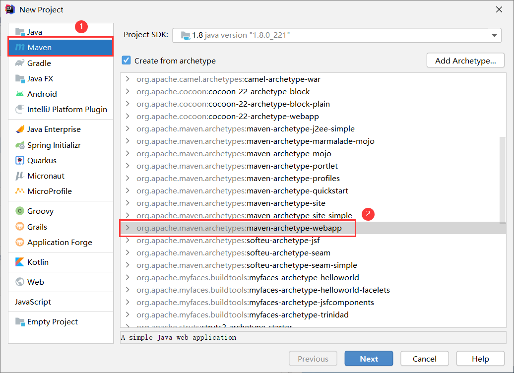
Task: Select JavaScript project type
Action: click(x=61, y=302)
